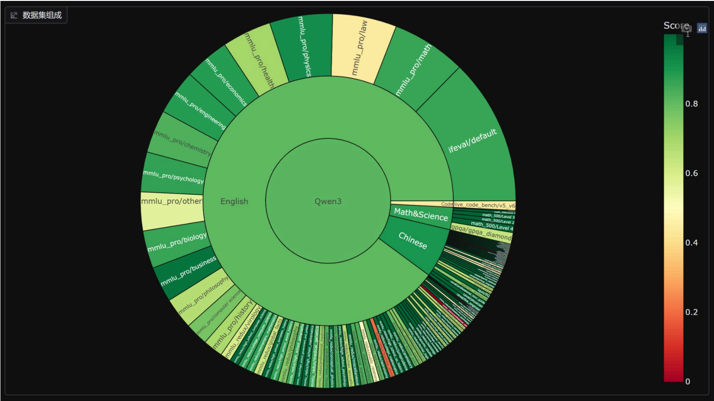Click the 0.6 tick on Score scale
The height and width of the screenshot is (401, 714).
[x=691, y=173]
